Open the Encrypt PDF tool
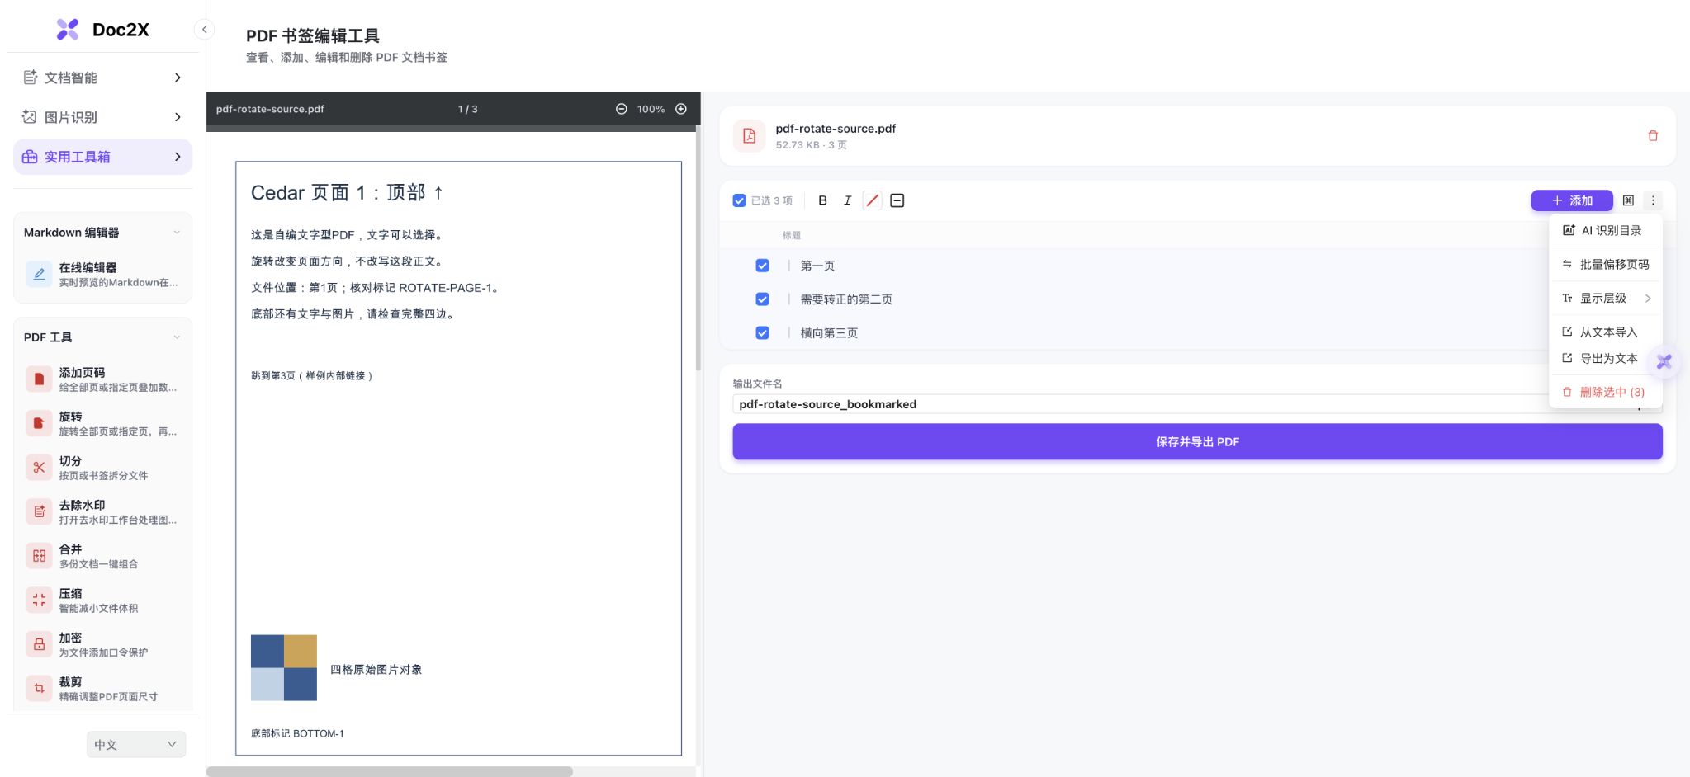 pos(102,644)
